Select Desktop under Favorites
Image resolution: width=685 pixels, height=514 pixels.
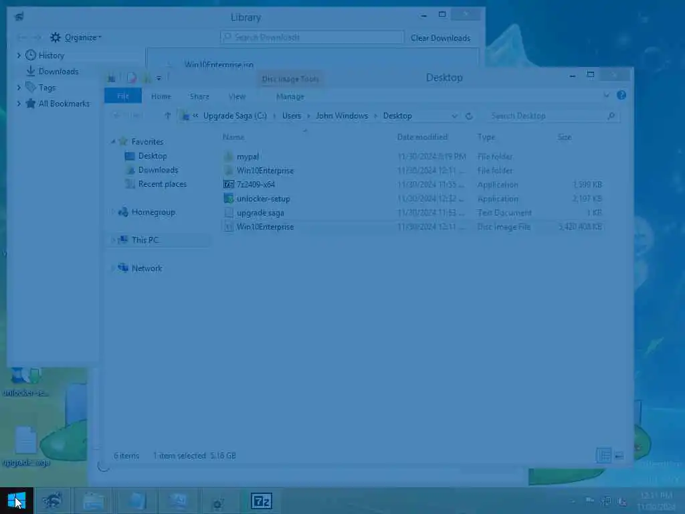153,156
